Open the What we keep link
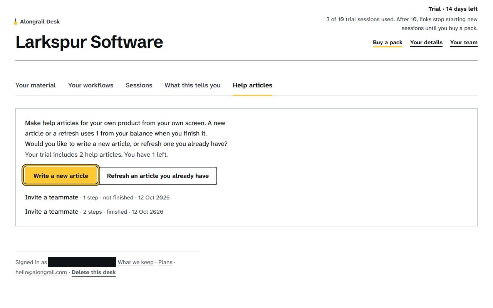 tap(136, 262)
